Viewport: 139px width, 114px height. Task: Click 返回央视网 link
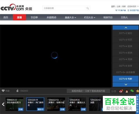click(x=133, y=6)
